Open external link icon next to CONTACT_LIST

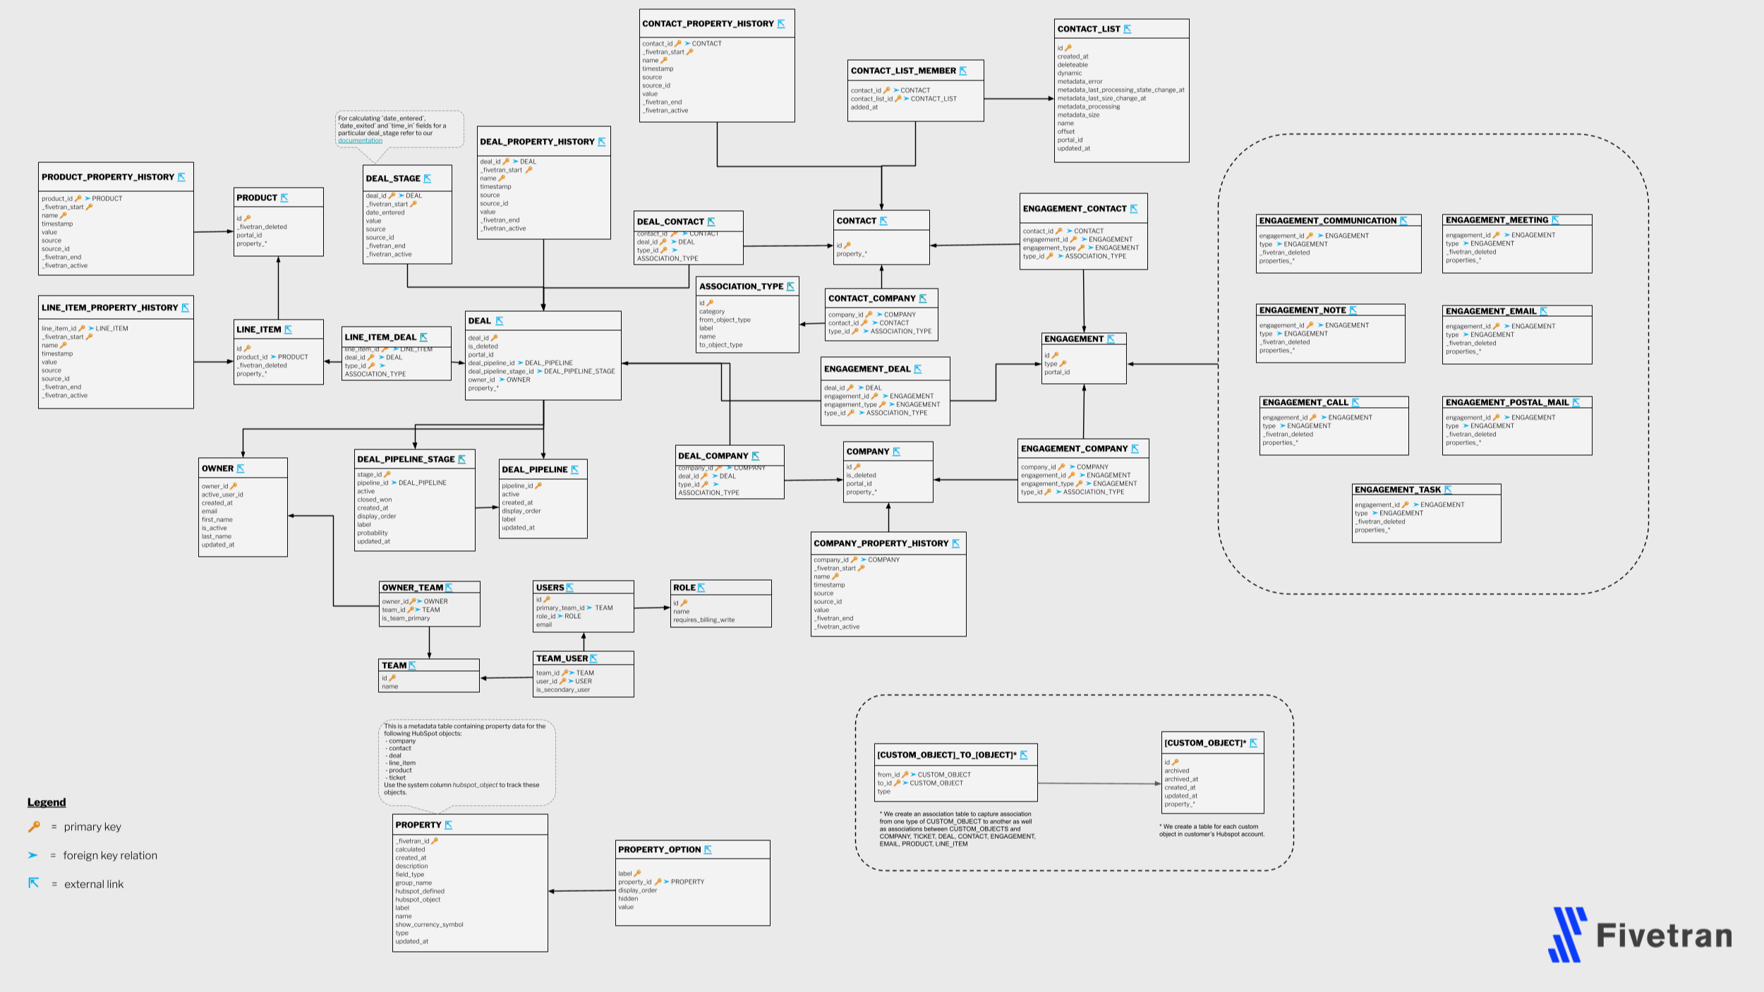[1127, 29]
